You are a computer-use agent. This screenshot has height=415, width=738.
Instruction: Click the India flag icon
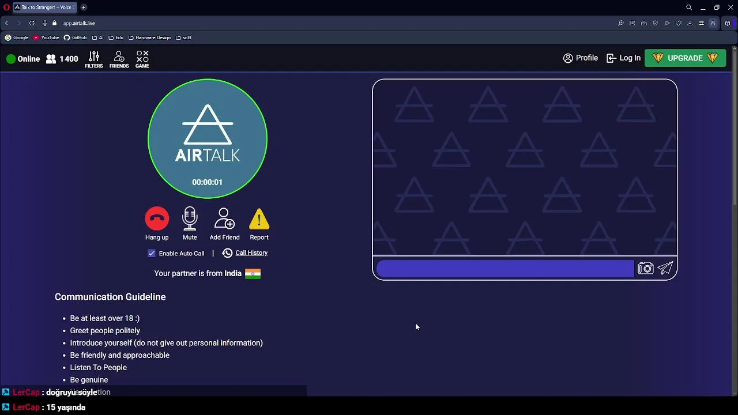coord(253,274)
